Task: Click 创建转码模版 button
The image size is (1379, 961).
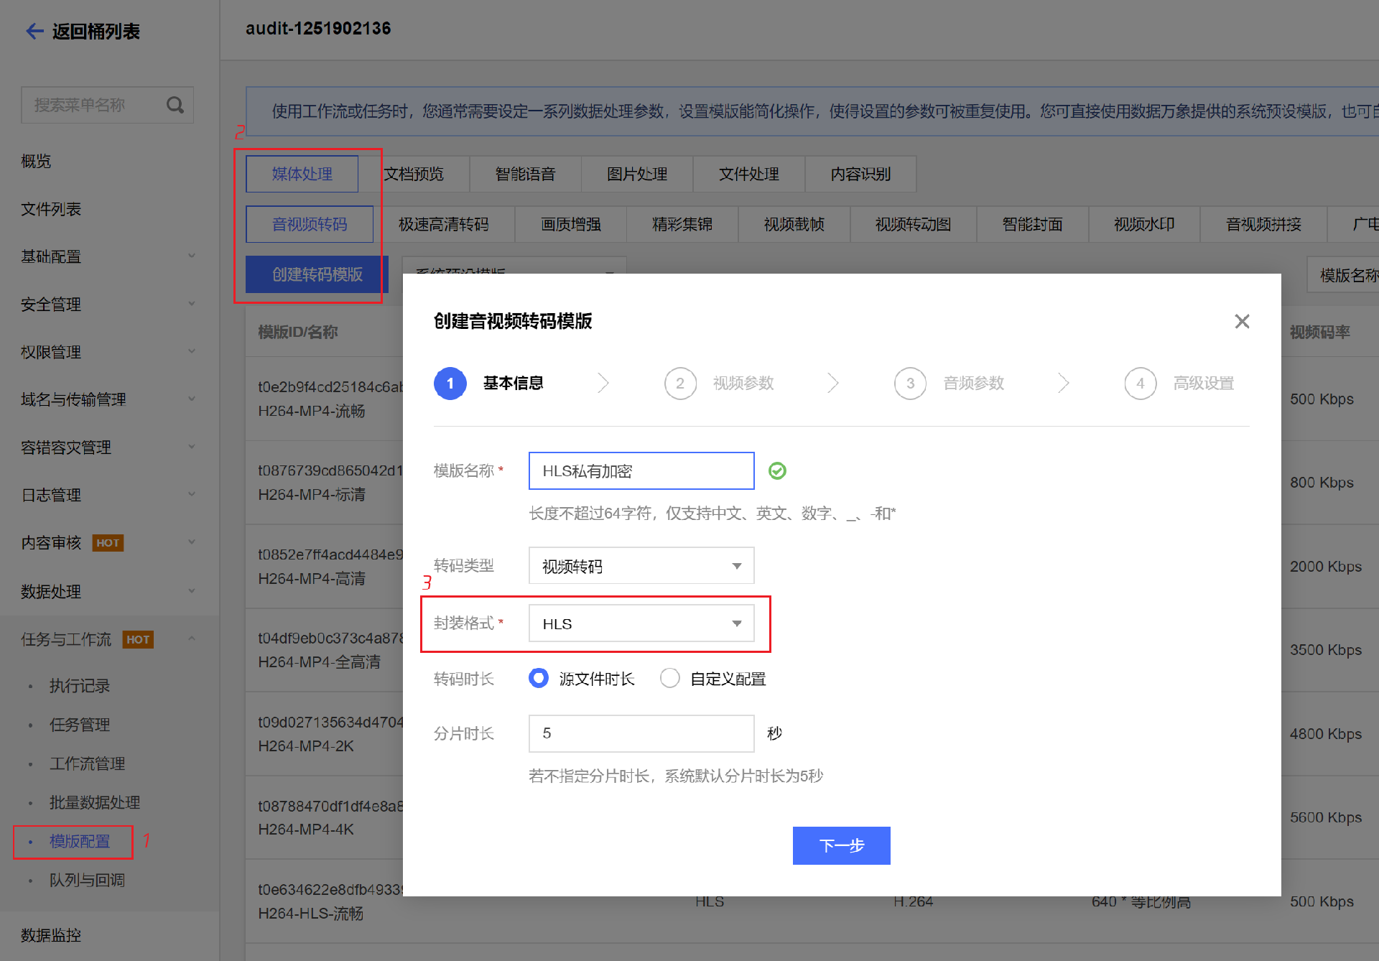Action: 316,274
